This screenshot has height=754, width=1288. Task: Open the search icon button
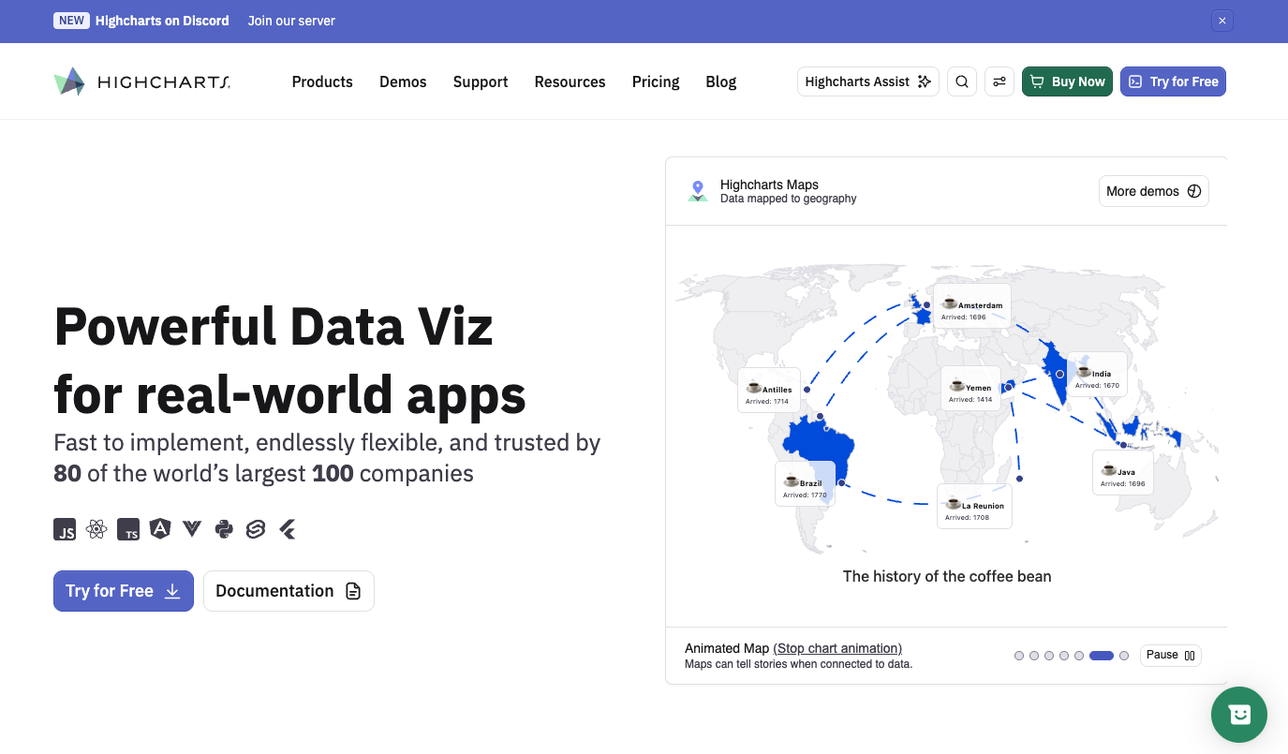pyautogui.click(x=962, y=81)
